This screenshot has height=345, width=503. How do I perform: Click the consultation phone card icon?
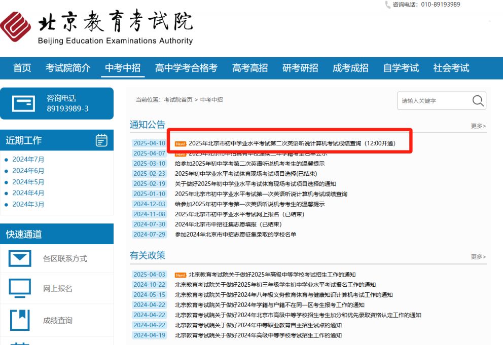click(23, 103)
